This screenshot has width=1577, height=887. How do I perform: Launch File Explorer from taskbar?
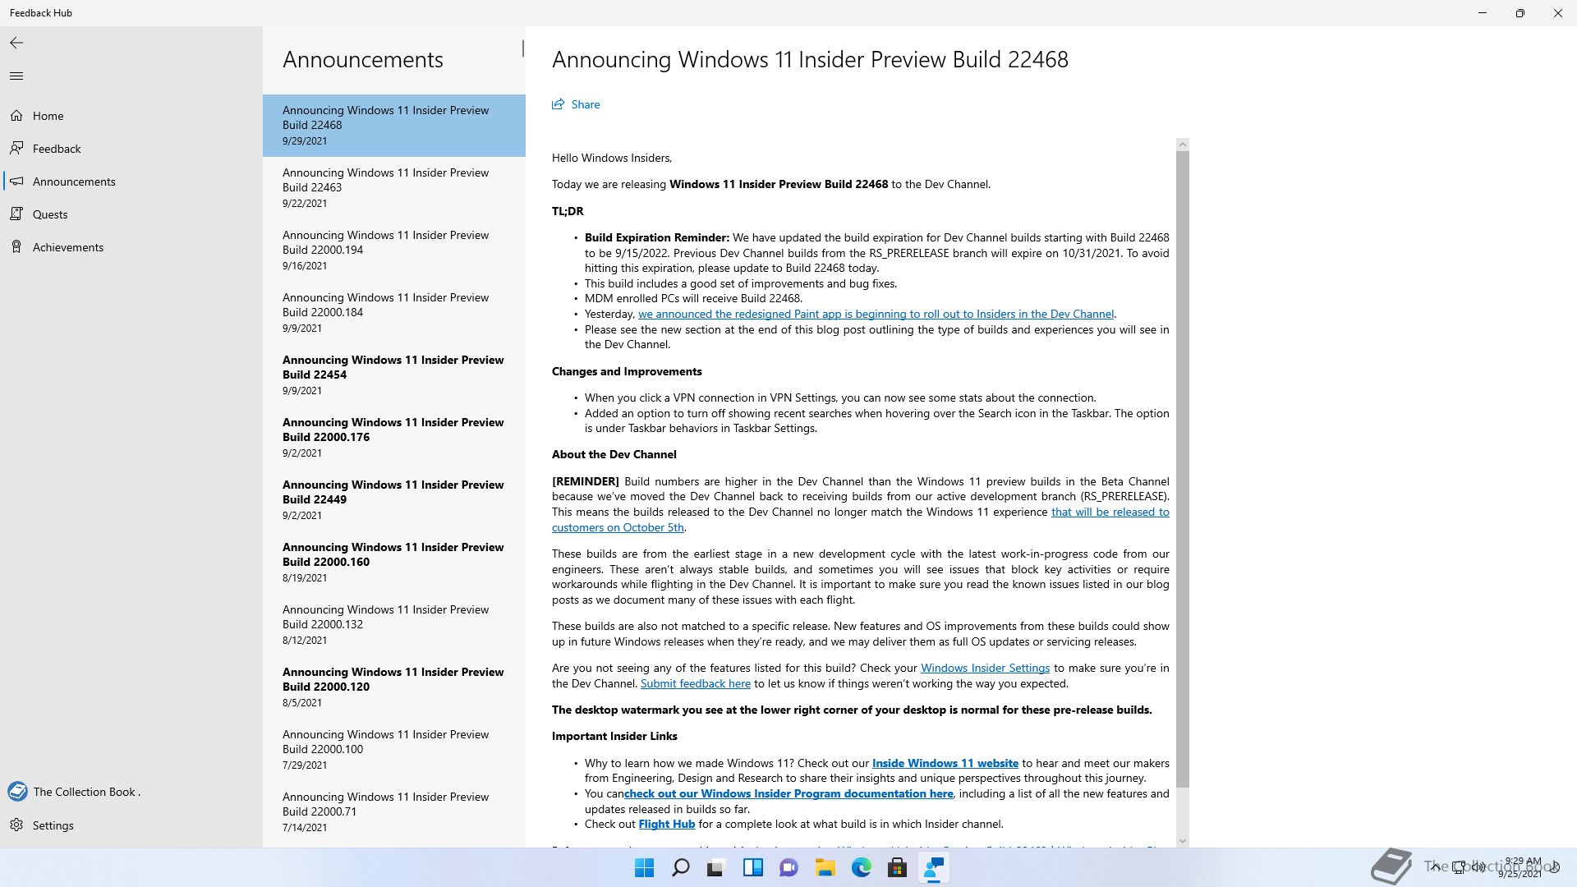(x=825, y=867)
